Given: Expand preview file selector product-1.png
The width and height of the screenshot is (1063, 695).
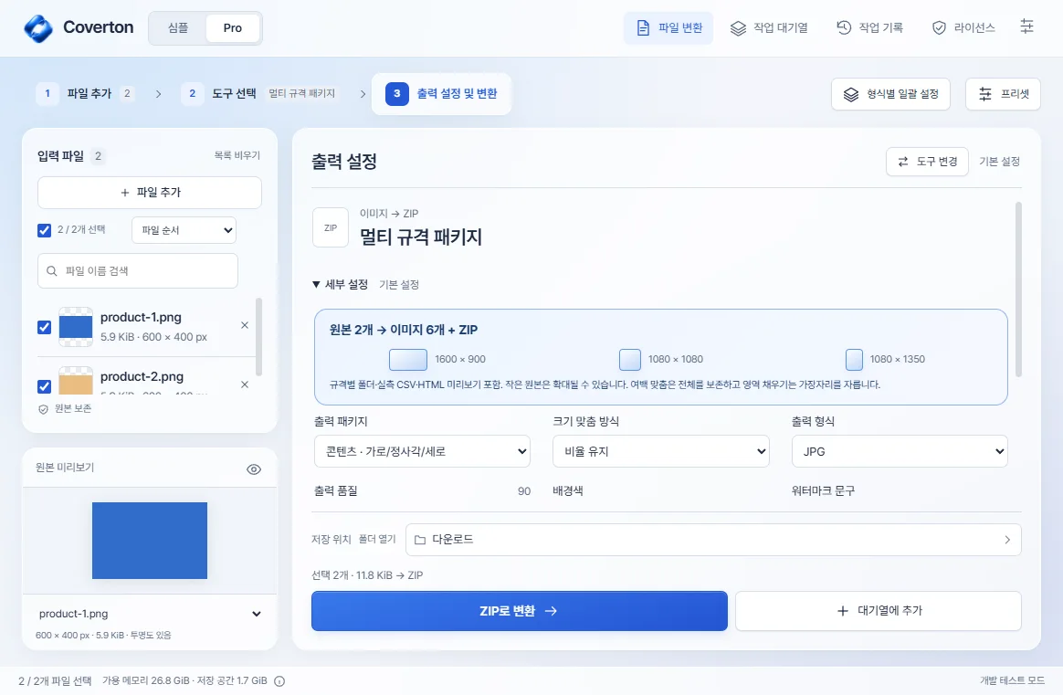Looking at the screenshot, I should point(257,615).
